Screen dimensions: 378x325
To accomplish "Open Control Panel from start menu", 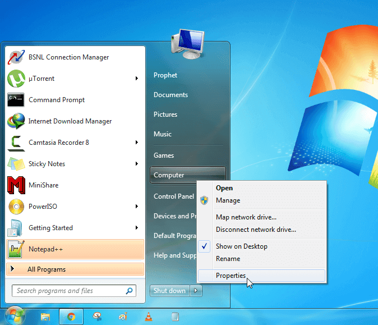I will [174, 196].
